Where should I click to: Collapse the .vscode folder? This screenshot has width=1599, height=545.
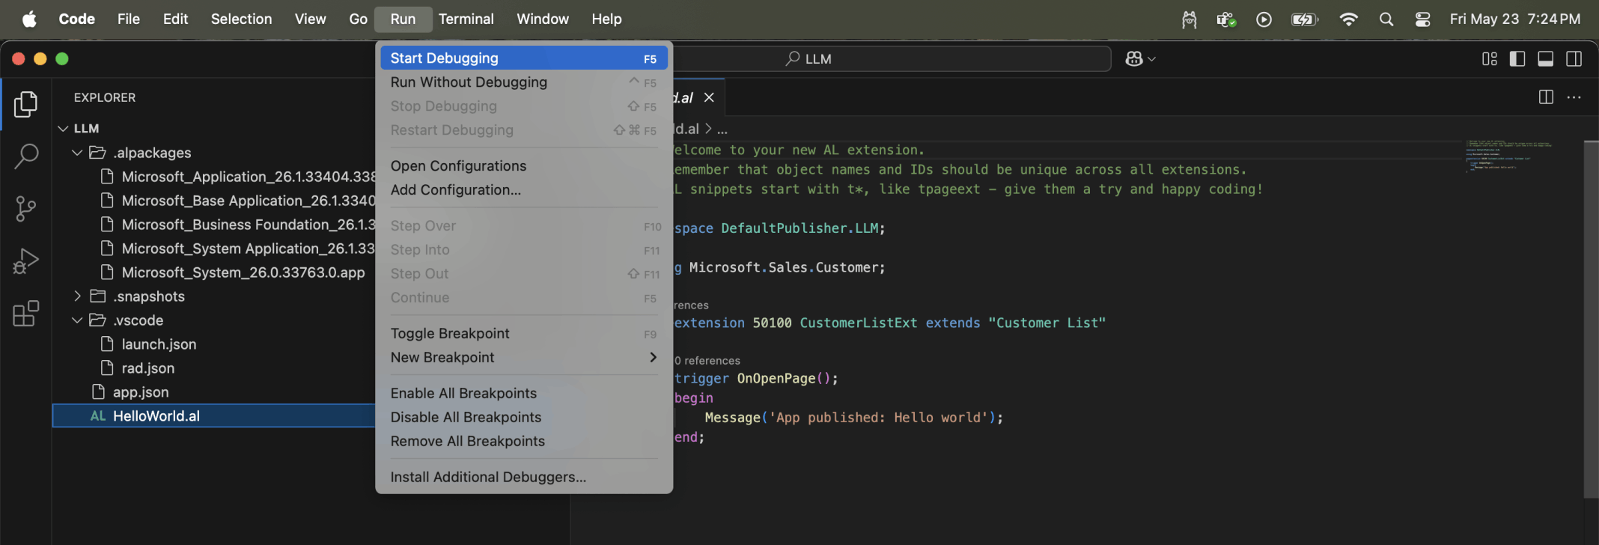77,320
